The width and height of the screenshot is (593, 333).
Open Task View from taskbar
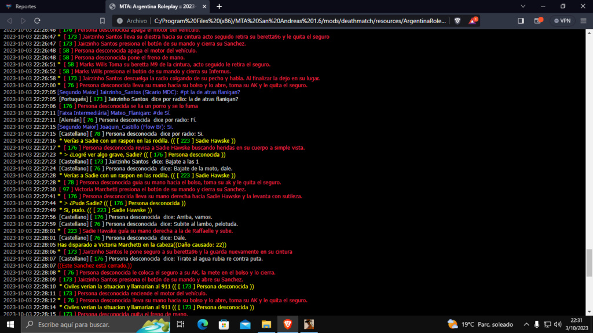[181, 324]
